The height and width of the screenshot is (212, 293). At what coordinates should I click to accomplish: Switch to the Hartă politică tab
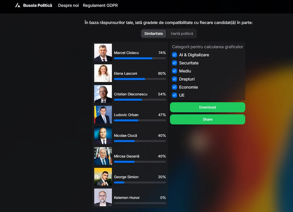tap(182, 34)
